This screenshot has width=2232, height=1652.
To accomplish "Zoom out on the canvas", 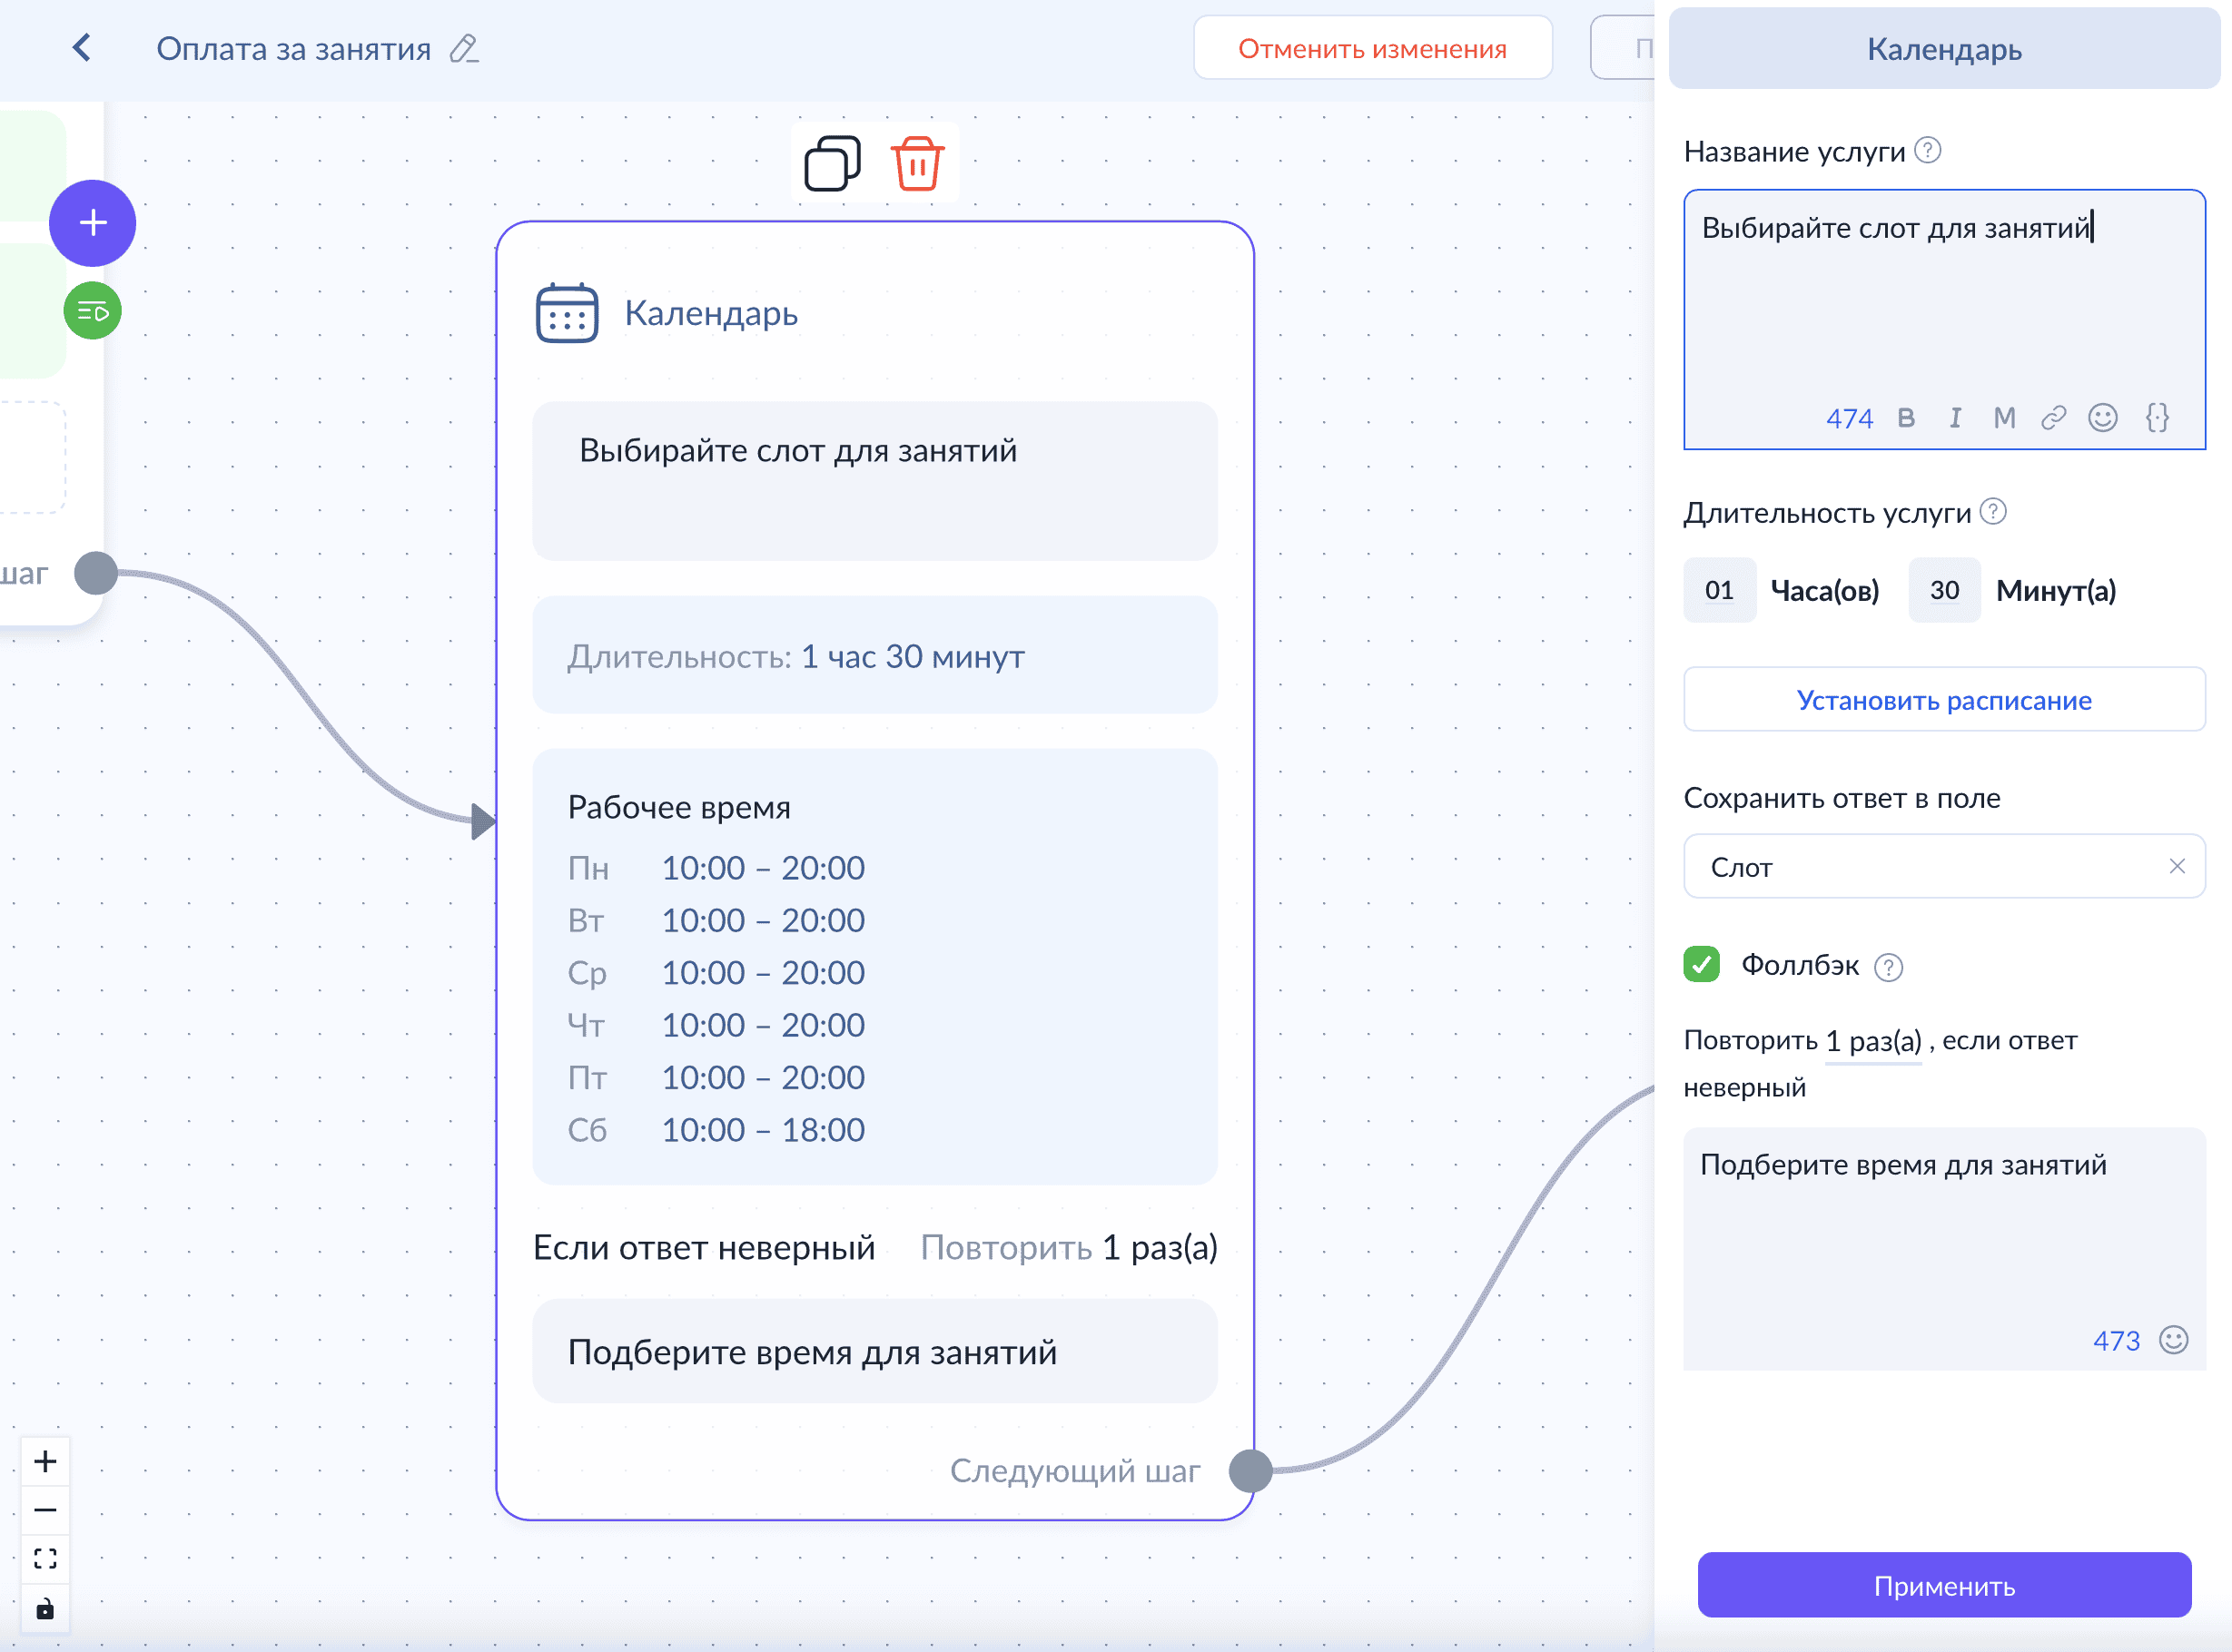I will [45, 1510].
